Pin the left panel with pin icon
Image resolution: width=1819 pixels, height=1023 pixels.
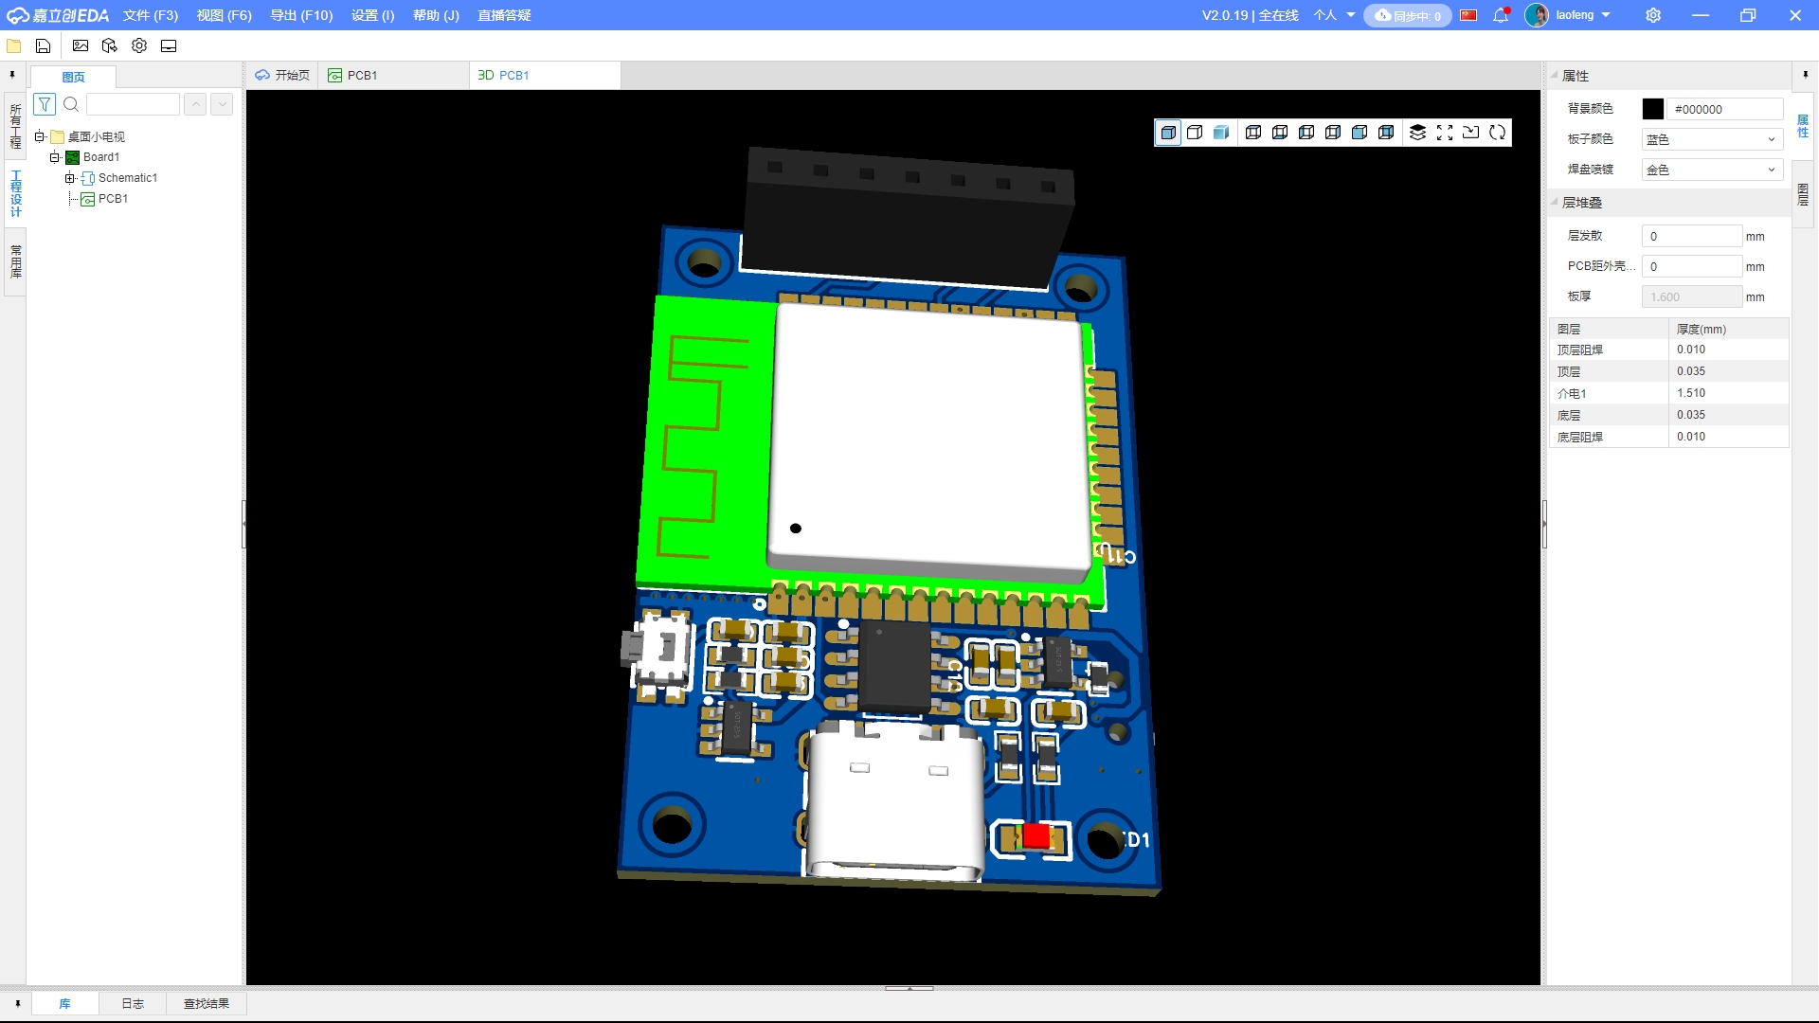(12, 75)
